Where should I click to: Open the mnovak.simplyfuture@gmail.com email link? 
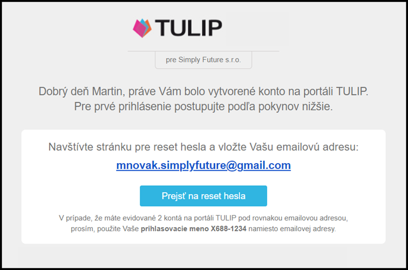pos(203,166)
